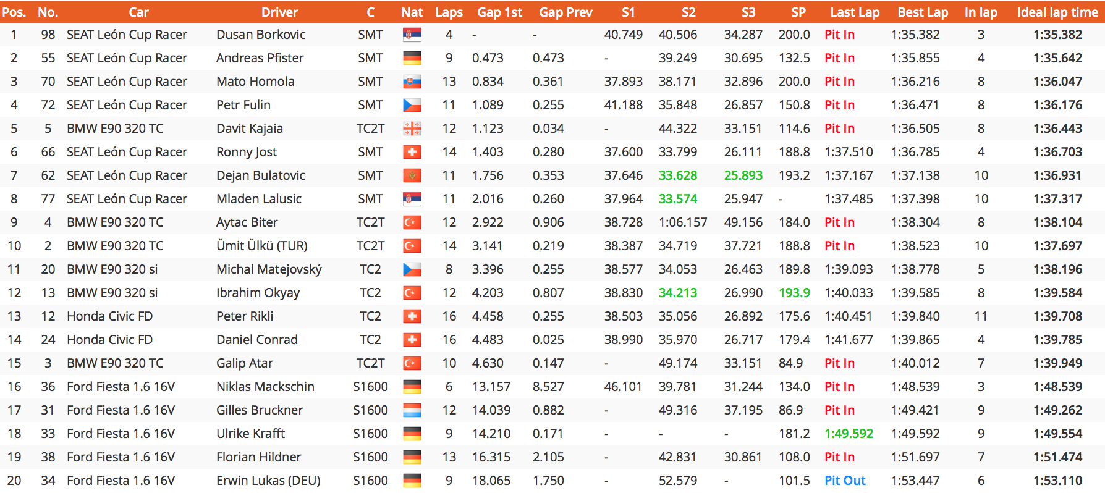Click Czech flag in Petr Fulin row

(x=412, y=105)
